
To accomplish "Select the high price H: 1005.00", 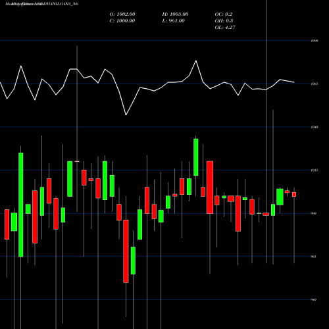I will point(175,14).
